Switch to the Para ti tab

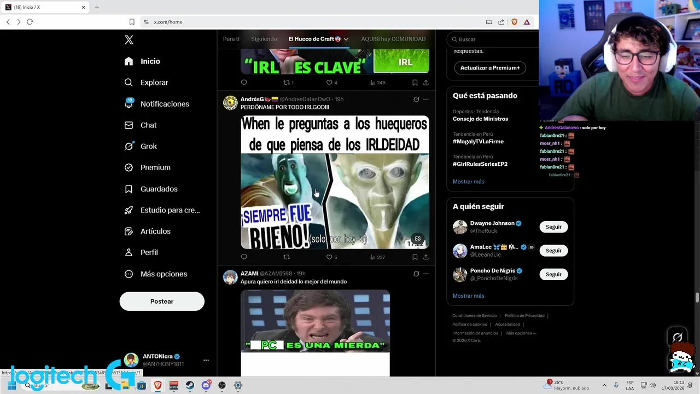click(231, 39)
